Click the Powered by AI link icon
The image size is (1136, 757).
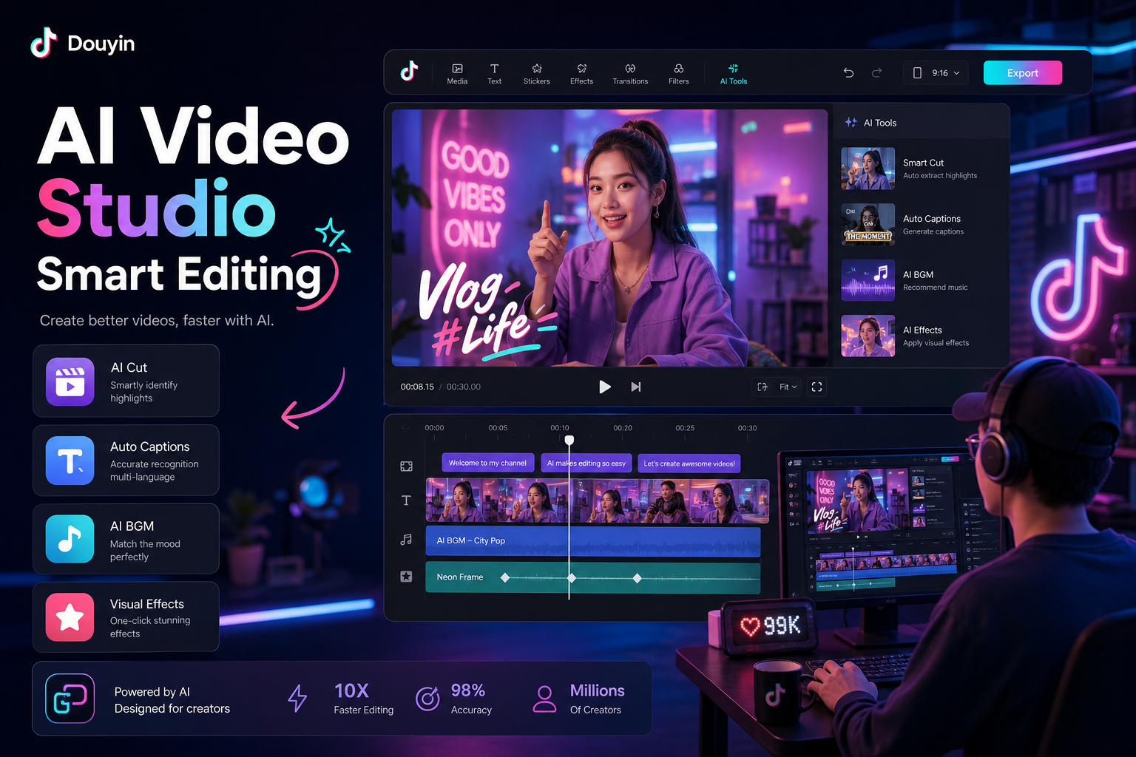click(70, 698)
